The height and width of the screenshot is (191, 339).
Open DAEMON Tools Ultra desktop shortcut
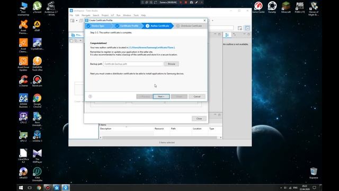coord(37,64)
